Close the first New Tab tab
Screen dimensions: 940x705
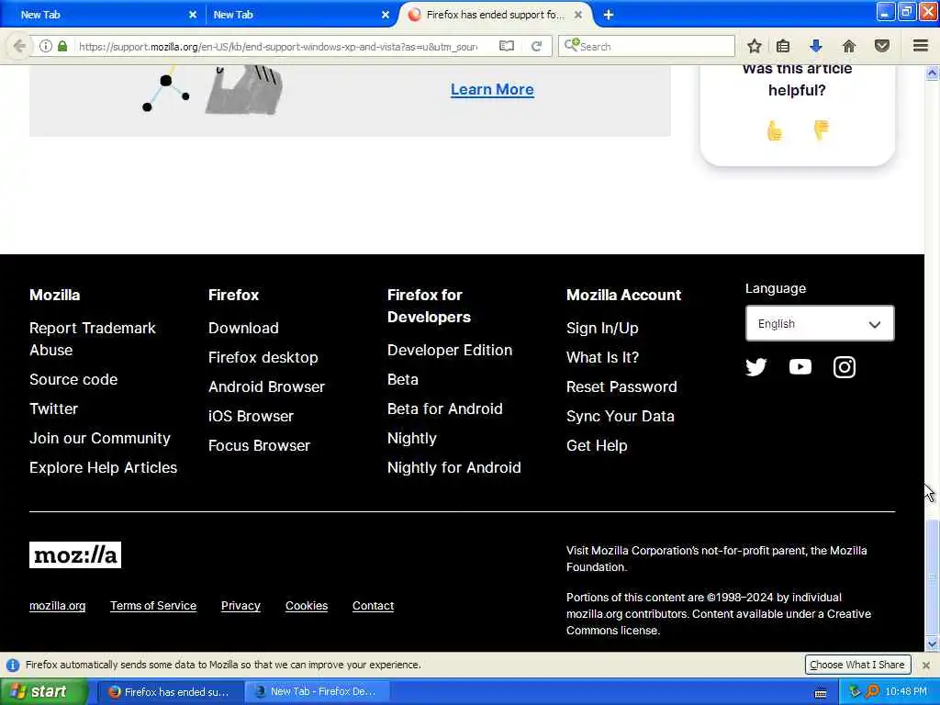tap(193, 15)
